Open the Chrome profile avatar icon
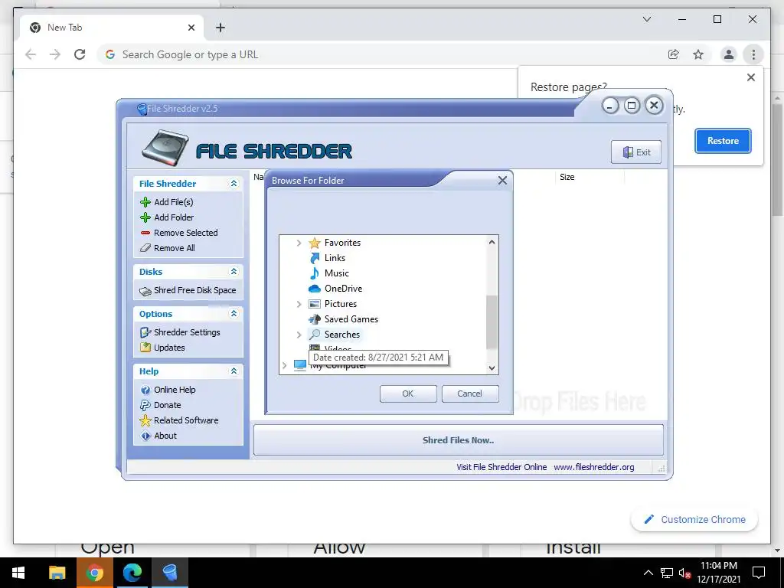This screenshot has height=588, width=784. [x=729, y=54]
